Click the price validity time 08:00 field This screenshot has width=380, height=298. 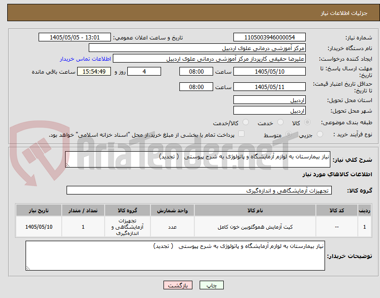click(x=196, y=87)
